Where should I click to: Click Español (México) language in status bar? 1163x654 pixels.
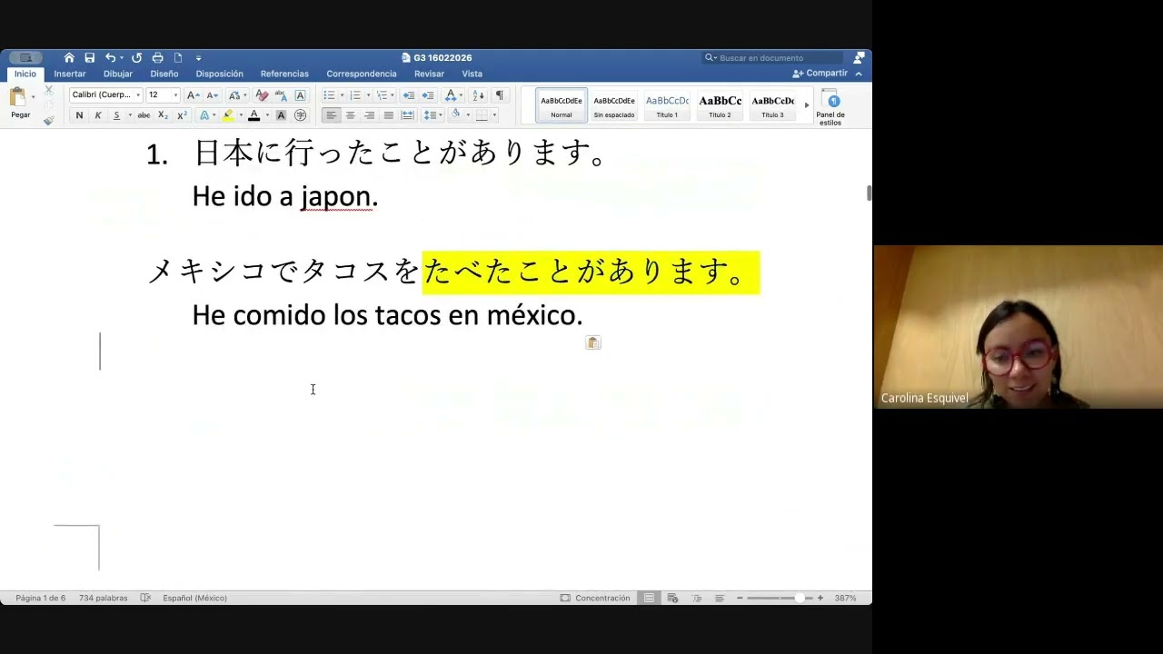[x=194, y=598]
